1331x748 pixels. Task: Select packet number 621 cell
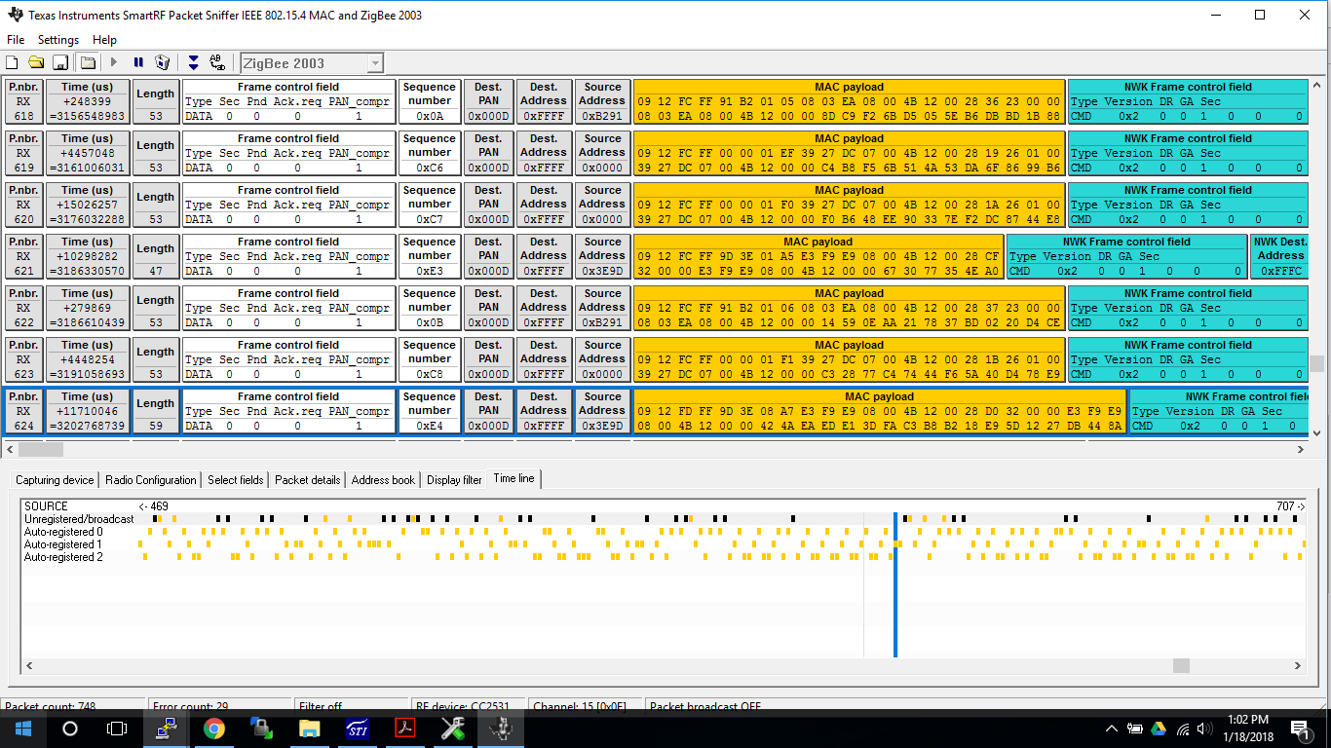[24, 256]
